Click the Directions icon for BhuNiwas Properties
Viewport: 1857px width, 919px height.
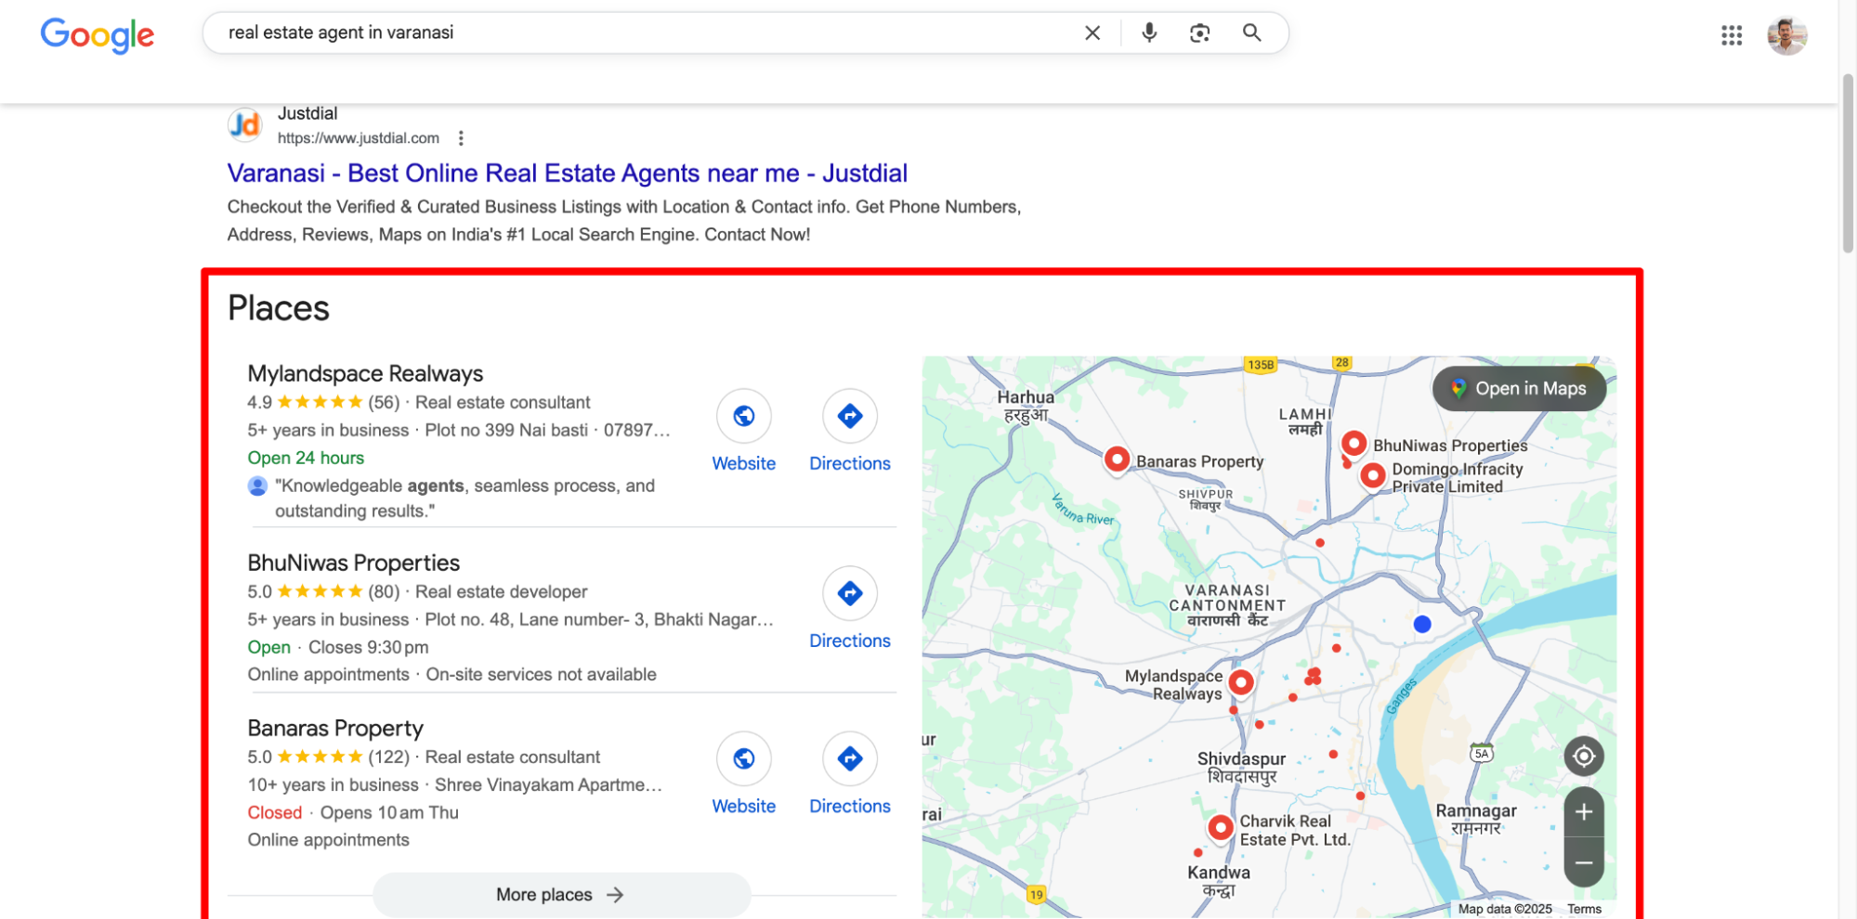(849, 593)
